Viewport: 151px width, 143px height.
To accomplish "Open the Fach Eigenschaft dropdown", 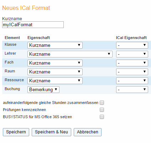I will [x=55, y=63].
